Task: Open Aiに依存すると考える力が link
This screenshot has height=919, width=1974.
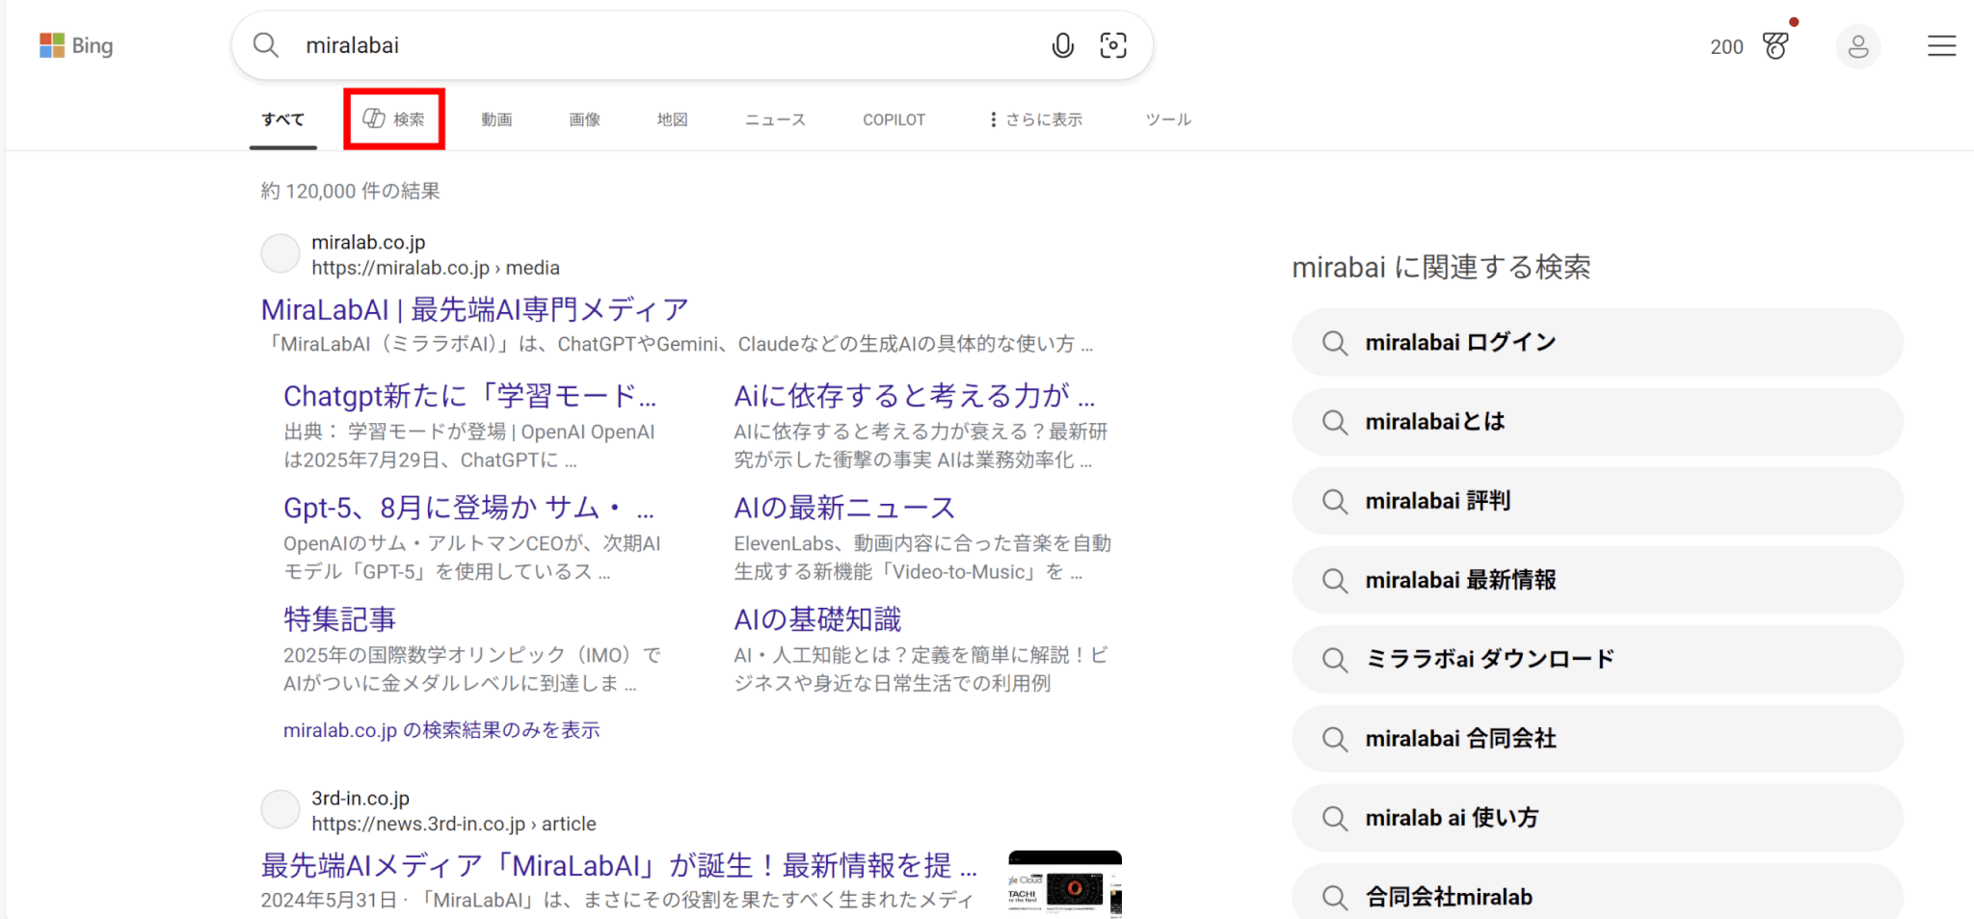Action: point(915,396)
